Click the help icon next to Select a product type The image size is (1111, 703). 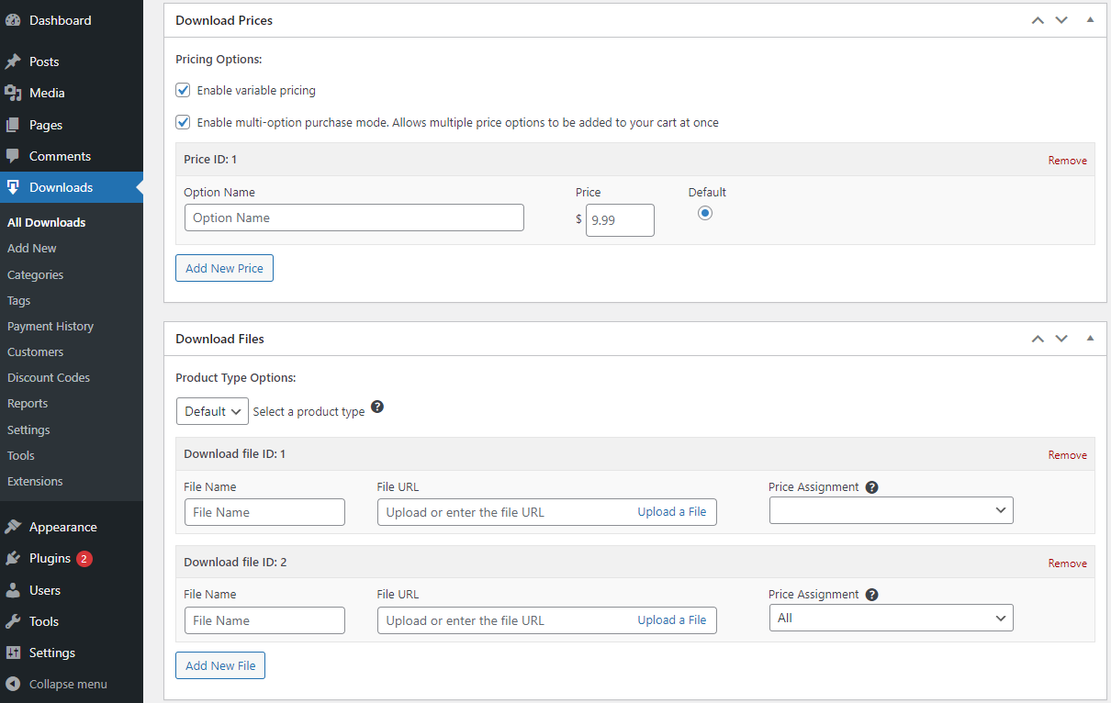click(x=377, y=406)
